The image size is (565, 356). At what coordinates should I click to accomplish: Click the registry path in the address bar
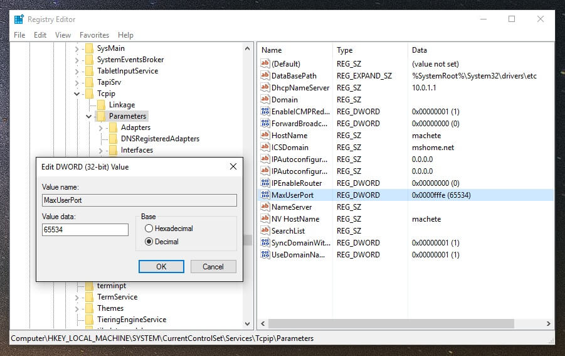click(162, 338)
